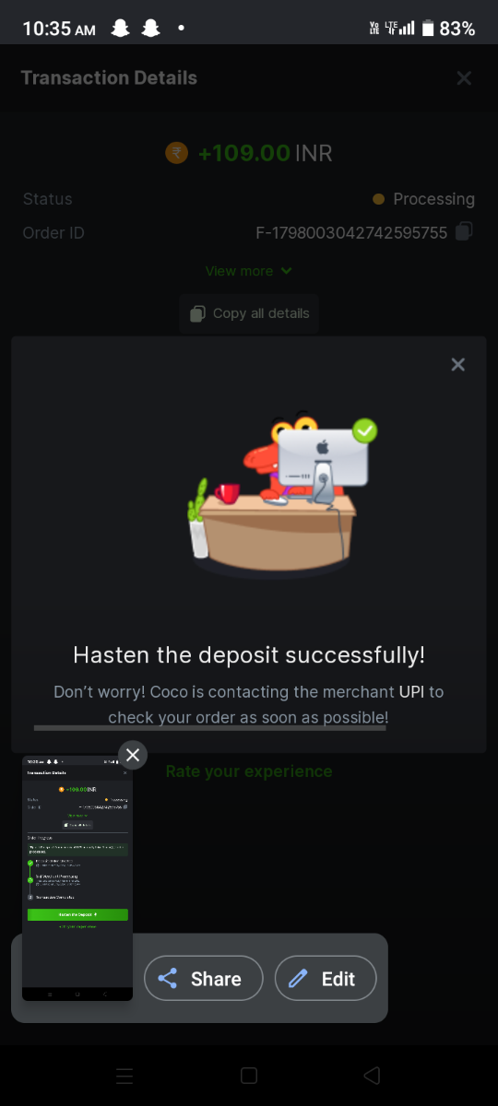
Task: Go to Android home screen
Action: point(248,1076)
